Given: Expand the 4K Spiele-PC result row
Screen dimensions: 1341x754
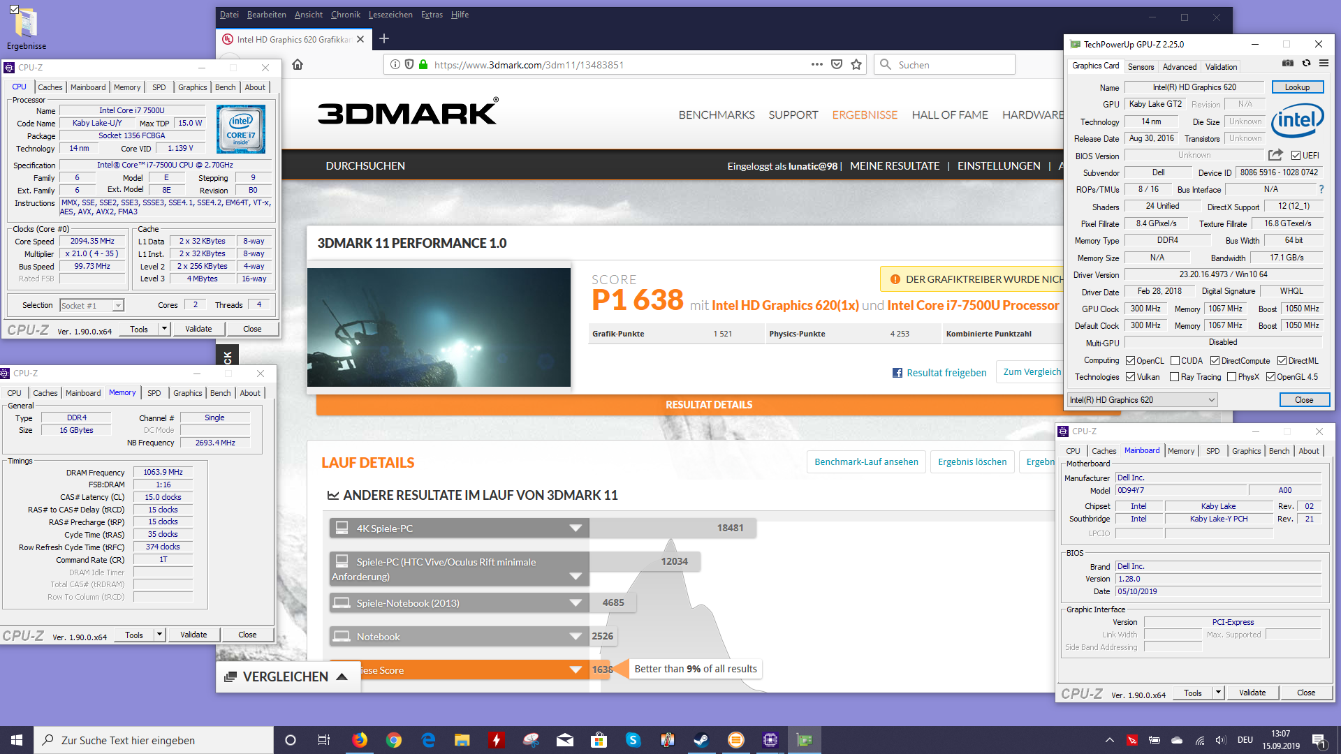Looking at the screenshot, I should tap(576, 528).
